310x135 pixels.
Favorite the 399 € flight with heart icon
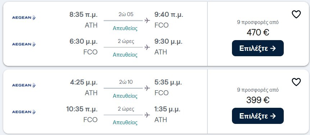pos(296,82)
